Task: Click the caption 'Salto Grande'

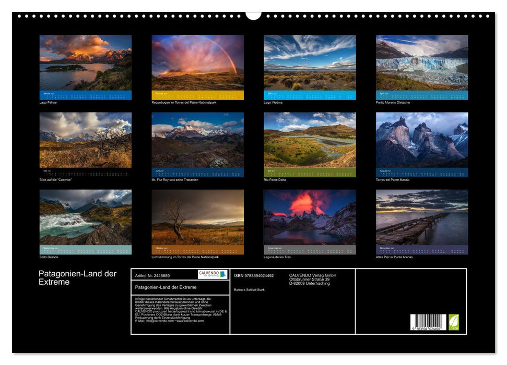Action: tap(49, 257)
